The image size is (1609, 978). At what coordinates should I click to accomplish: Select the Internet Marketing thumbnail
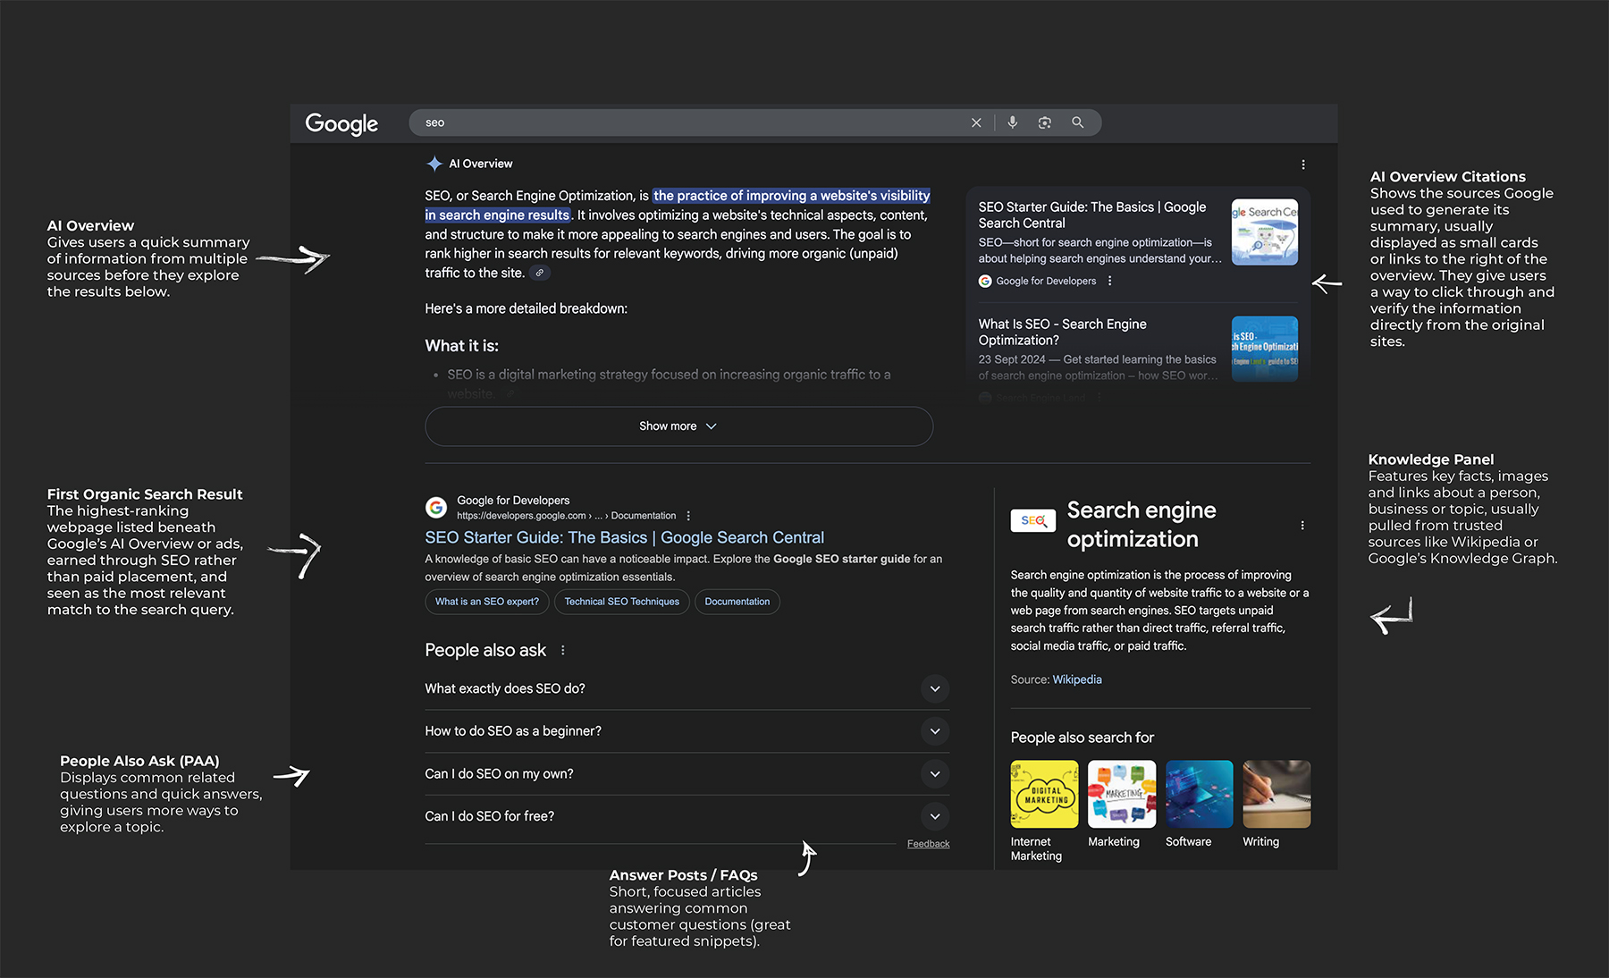(x=1044, y=794)
